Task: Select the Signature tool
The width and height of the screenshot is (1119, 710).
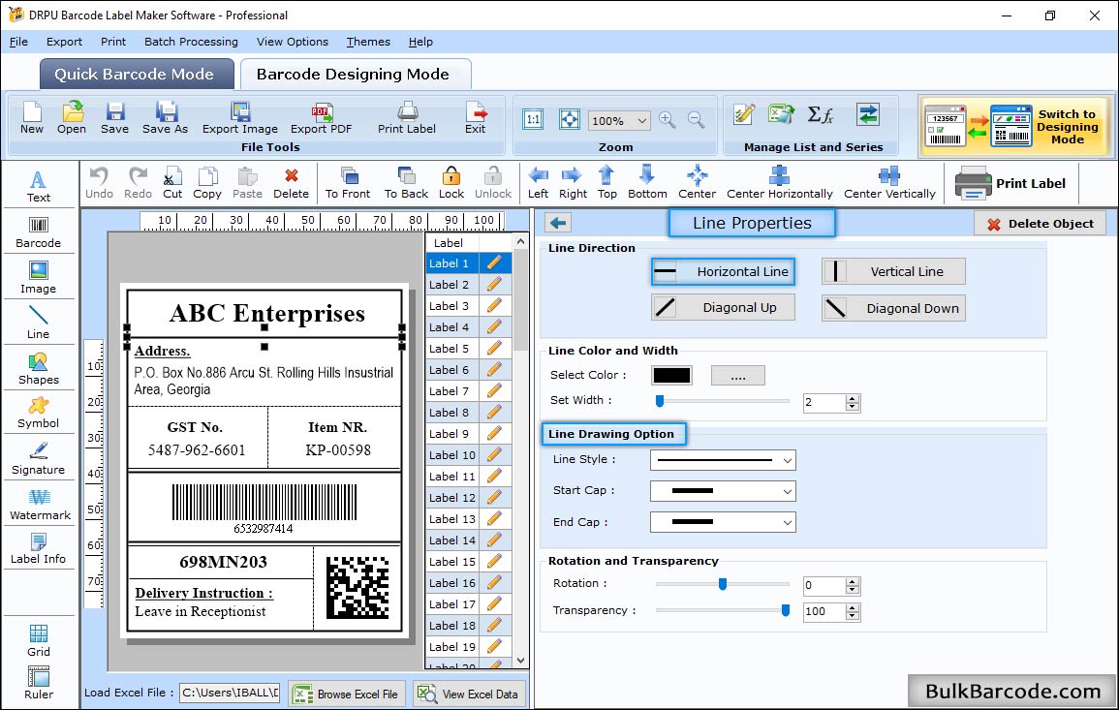Action: pos(39,459)
